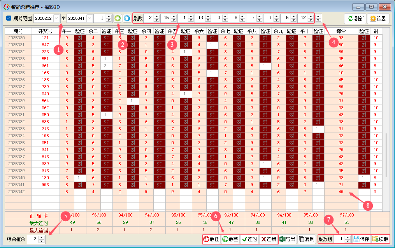The height and width of the screenshot is (248, 395).
Task: Click the 最佳 thumbs-up button
Action: point(211,239)
